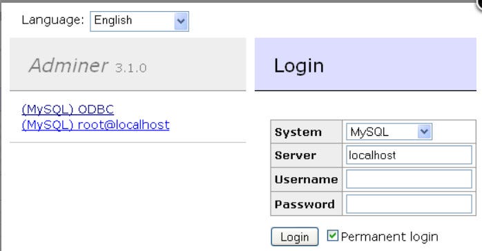
Task: Click the Username row label
Action: 306,179
